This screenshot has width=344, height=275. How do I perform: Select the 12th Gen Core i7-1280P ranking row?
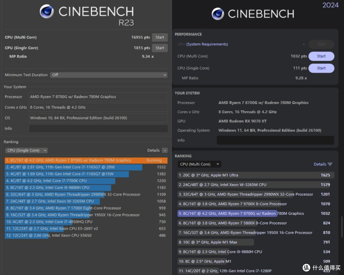tap(255, 271)
